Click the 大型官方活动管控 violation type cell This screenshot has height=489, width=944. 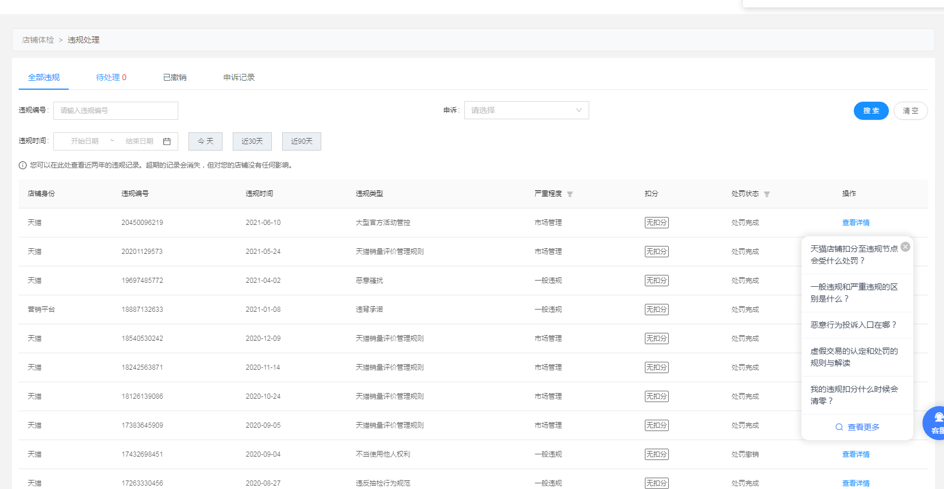[x=383, y=223]
